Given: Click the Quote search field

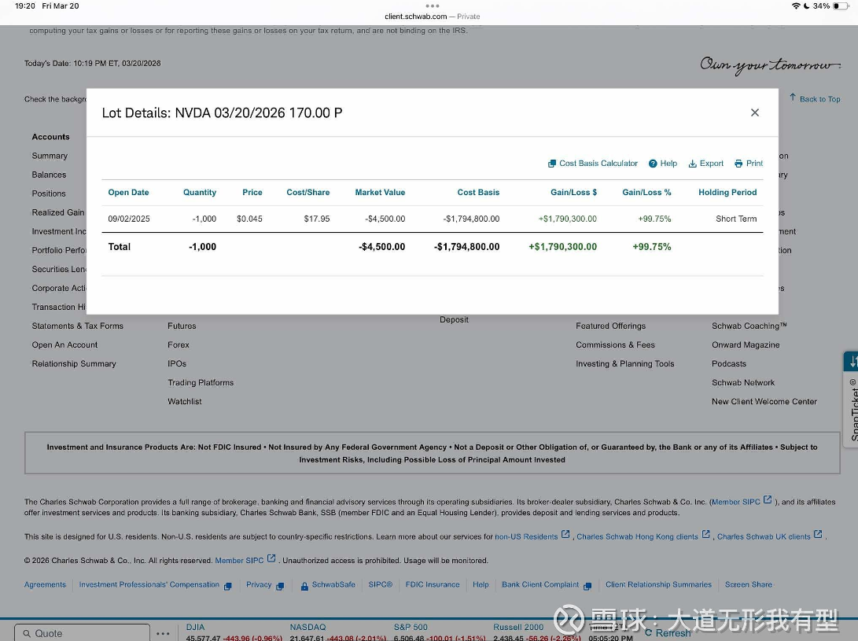Looking at the screenshot, I should [82, 633].
